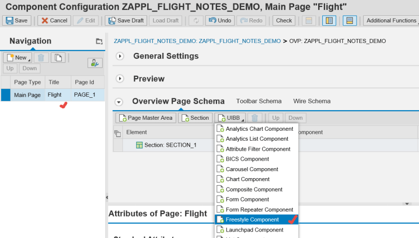Click the Save button in the toolbar

16,20
